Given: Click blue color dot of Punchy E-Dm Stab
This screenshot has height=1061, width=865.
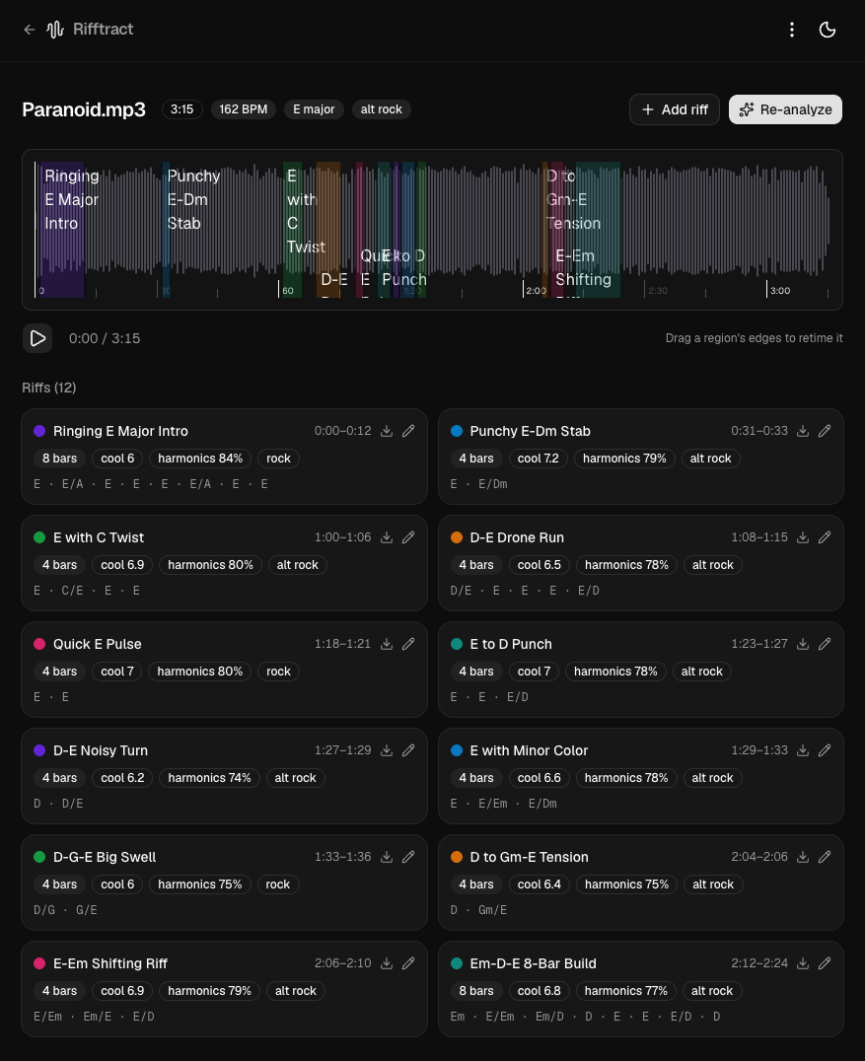Looking at the screenshot, I should [x=457, y=431].
